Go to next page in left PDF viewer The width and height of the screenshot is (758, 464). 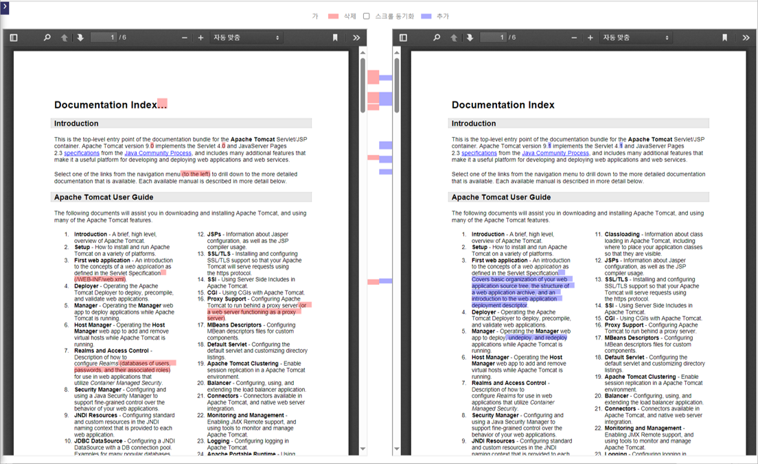tap(80, 38)
